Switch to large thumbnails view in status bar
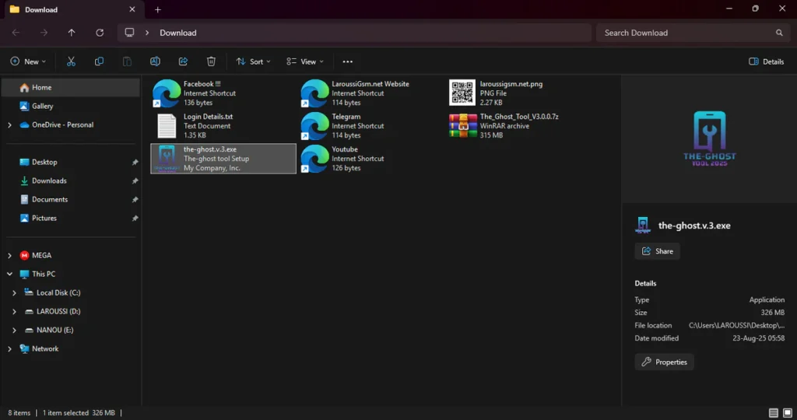Image resolution: width=797 pixels, height=420 pixels. (x=787, y=412)
